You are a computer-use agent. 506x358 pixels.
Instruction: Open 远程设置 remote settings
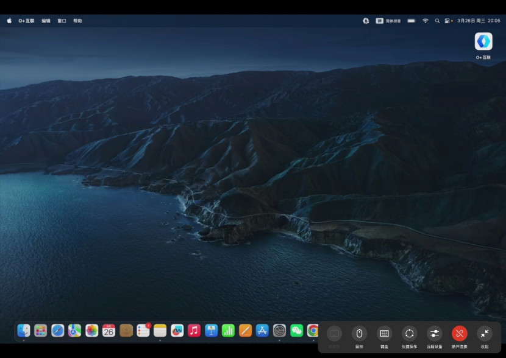click(434, 334)
